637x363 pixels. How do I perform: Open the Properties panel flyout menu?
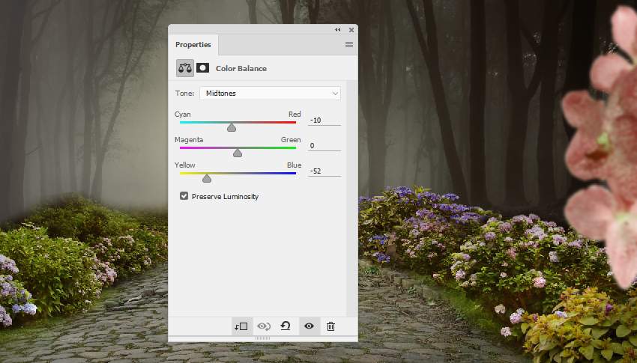click(x=349, y=45)
